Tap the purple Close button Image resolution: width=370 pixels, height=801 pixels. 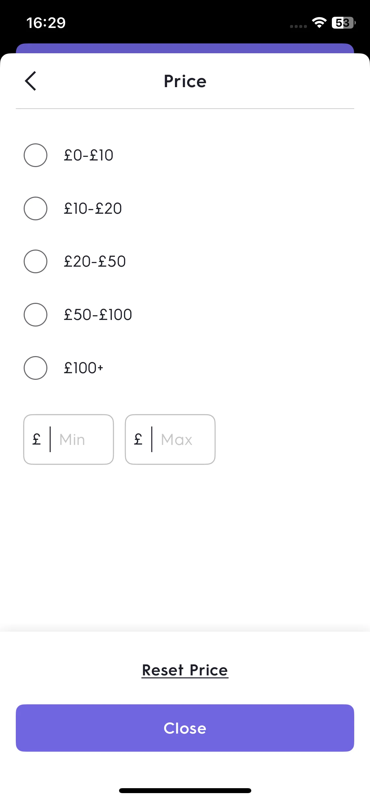(x=185, y=728)
